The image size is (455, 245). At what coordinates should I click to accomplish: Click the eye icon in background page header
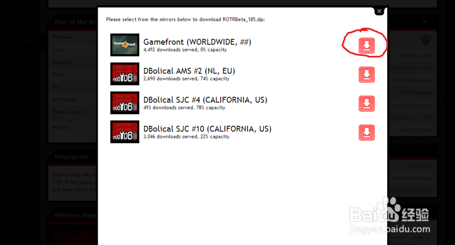[x=424, y=21]
